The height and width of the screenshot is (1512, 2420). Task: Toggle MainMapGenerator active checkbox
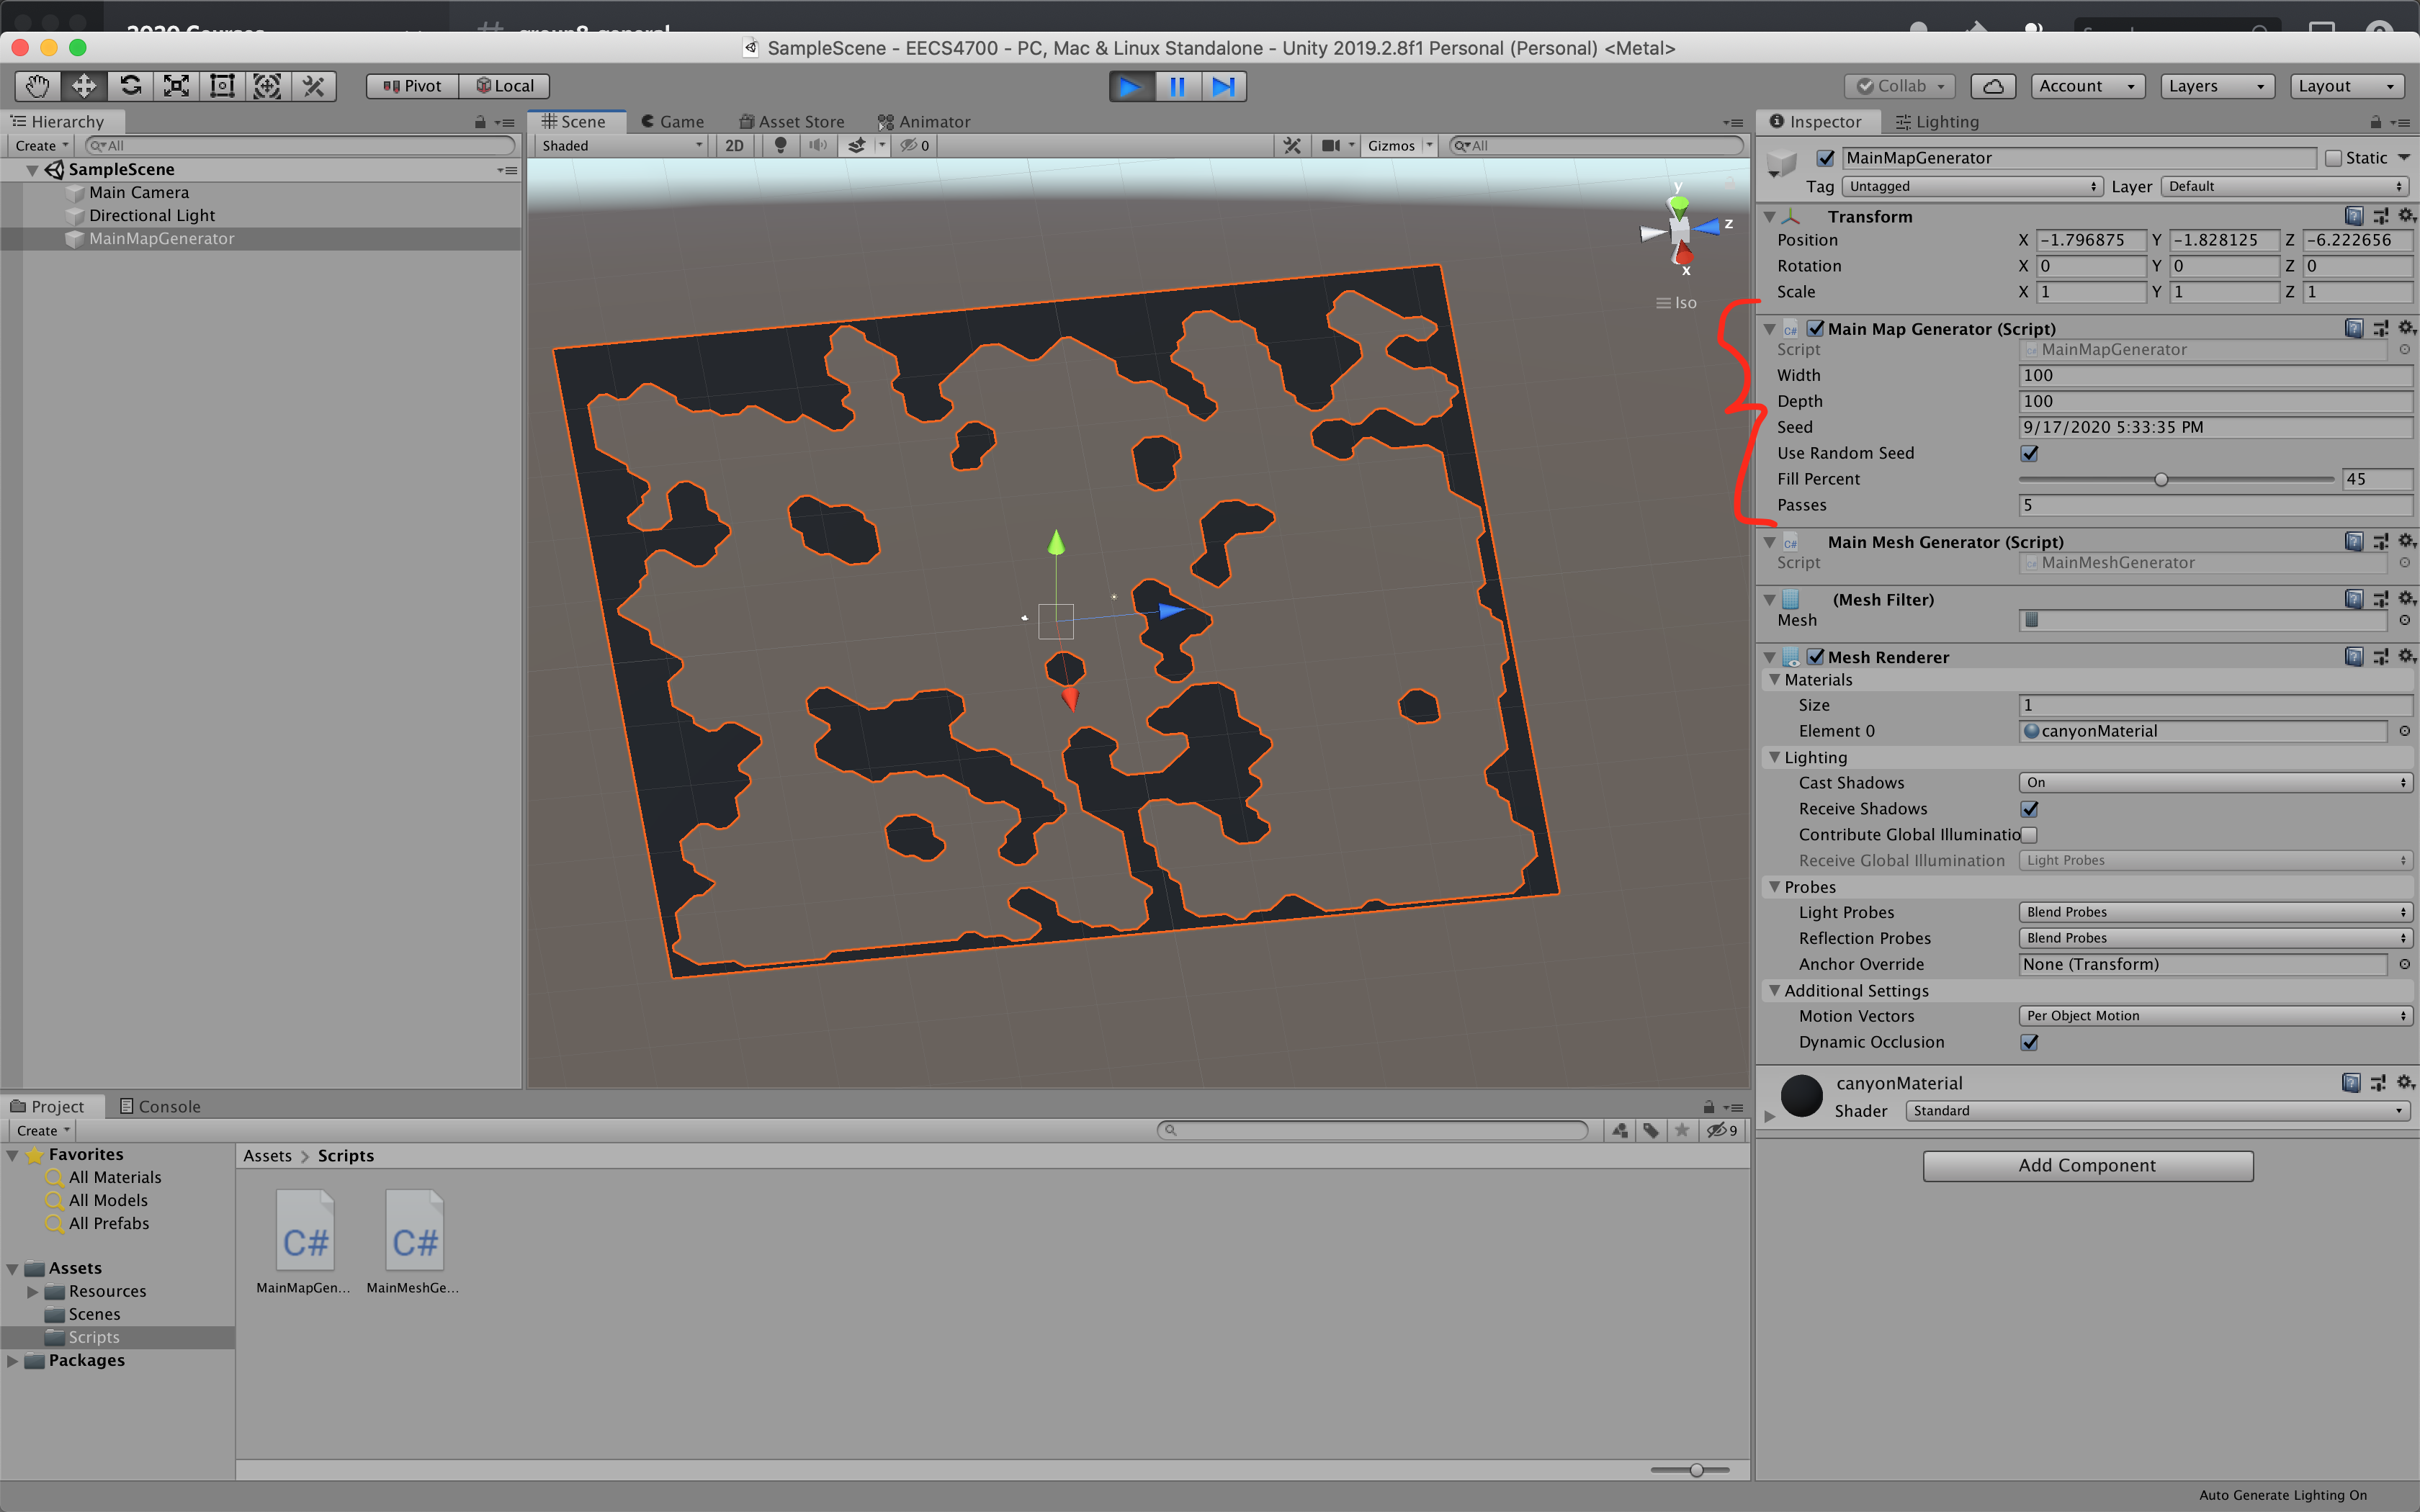click(1825, 158)
